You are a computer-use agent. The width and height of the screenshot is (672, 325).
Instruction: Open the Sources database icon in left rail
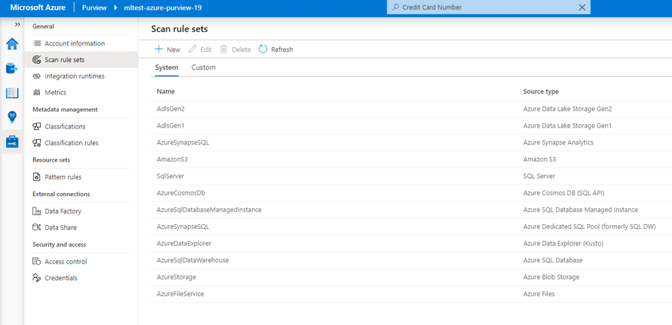(x=12, y=68)
